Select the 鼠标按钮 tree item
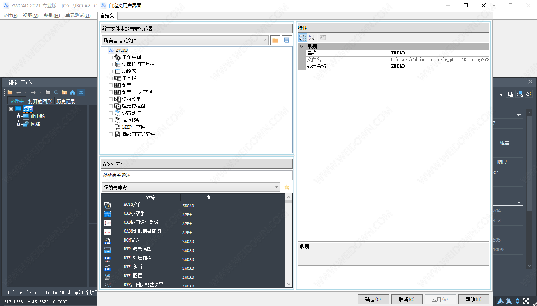This screenshot has height=306, width=537. click(x=131, y=120)
